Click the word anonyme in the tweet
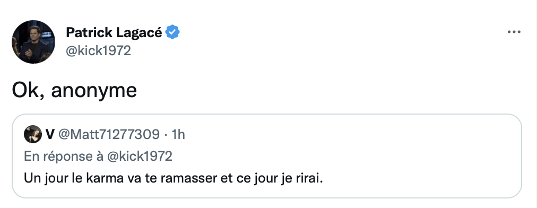Screen dimensions: 537x208 click(94, 91)
